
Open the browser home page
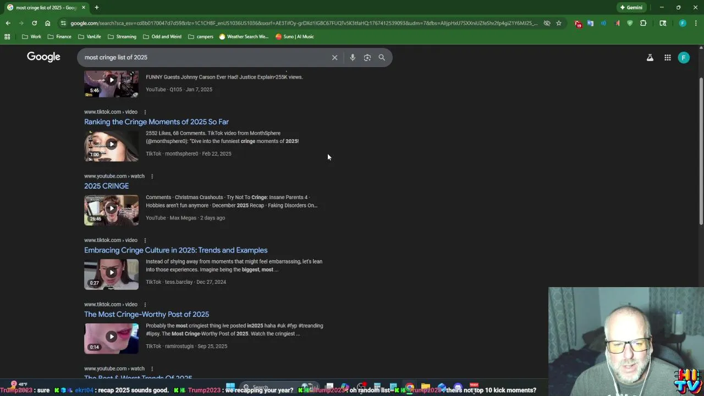48,23
